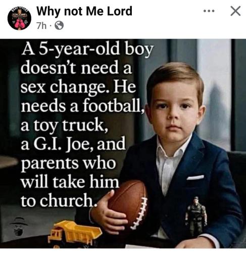
Task: Click the hat-and-mask watermark logo
Action: pyautogui.click(x=19, y=227)
